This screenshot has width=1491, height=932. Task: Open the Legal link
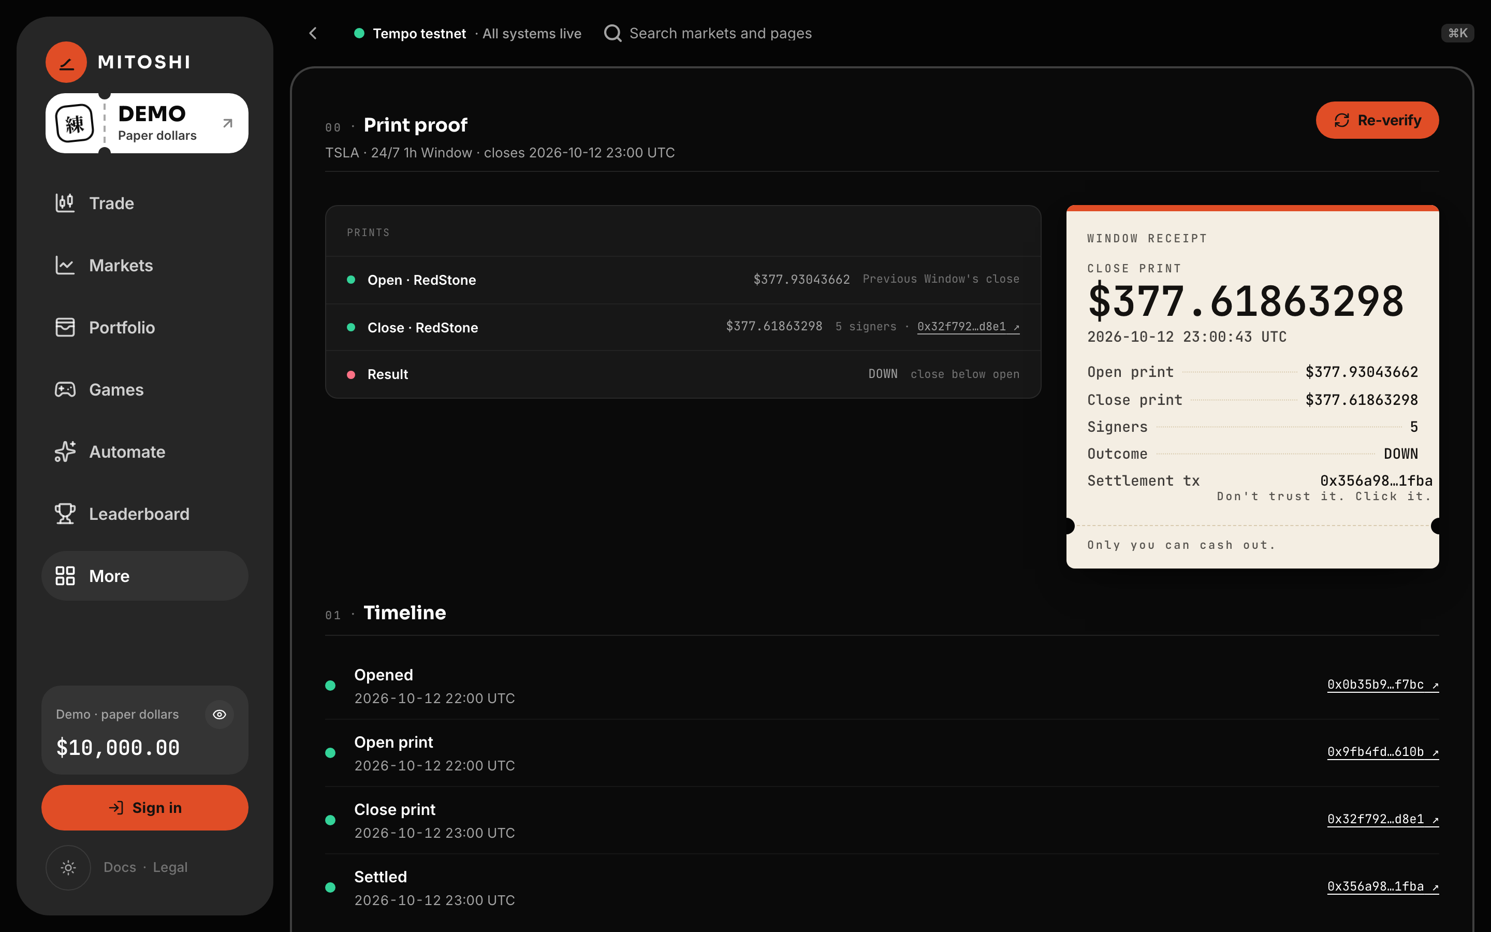pos(170,867)
